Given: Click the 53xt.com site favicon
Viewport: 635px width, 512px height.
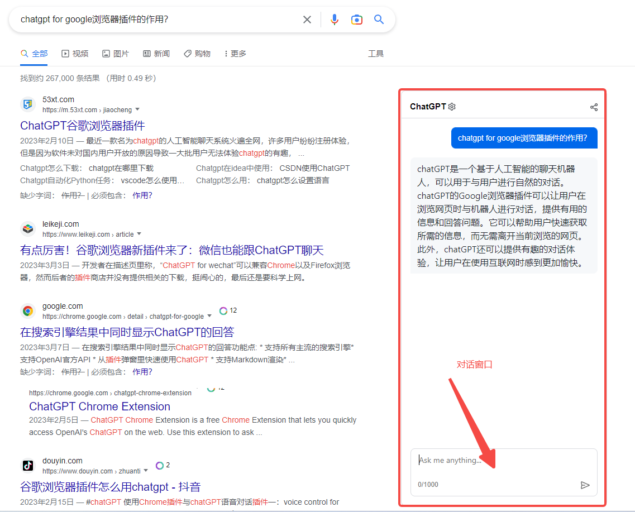Looking at the screenshot, I should click(28, 103).
